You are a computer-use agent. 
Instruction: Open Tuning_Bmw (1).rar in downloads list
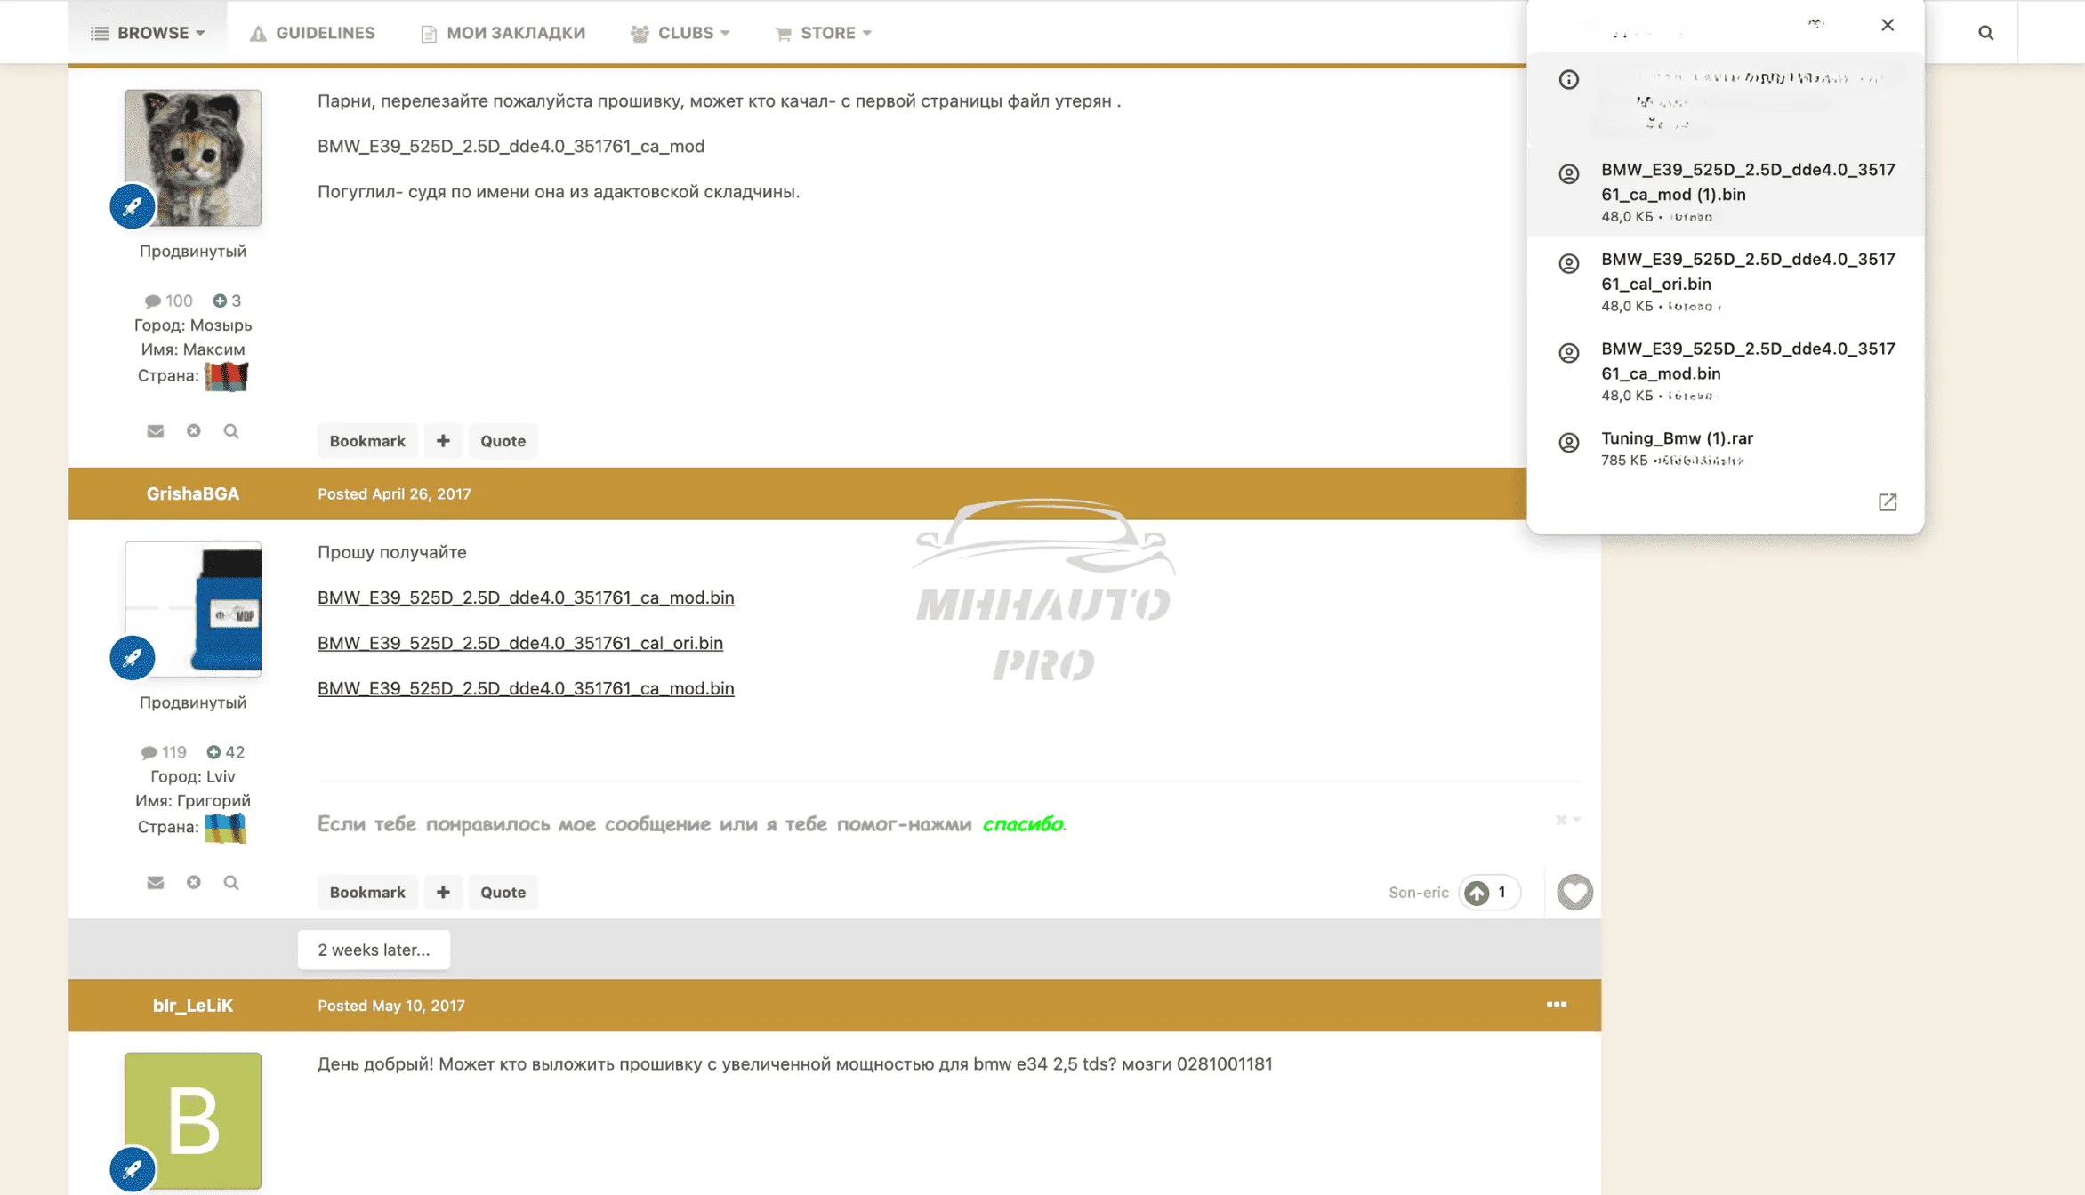(1677, 438)
